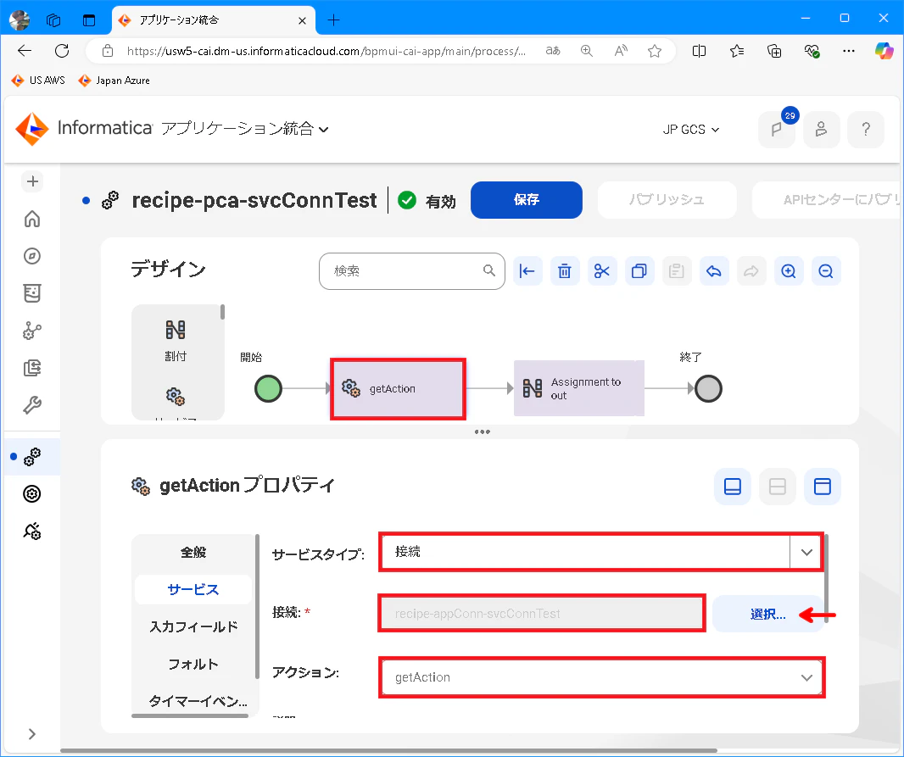Select the open process gears icon in sidebar
This screenshot has width=904, height=757.
click(x=32, y=457)
